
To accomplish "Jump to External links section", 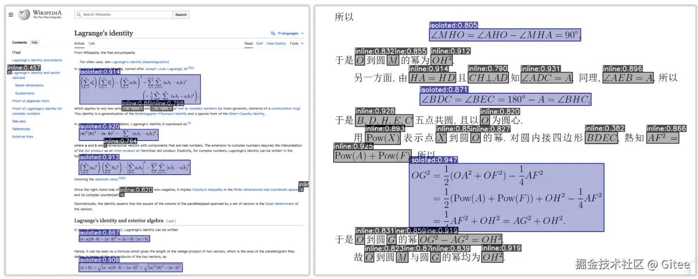I will pyautogui.click(x=23, y=137).
